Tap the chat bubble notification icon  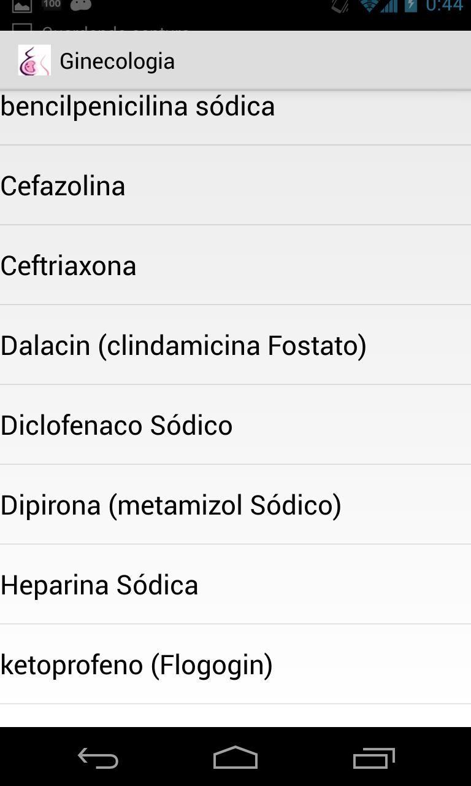(81, 6)
